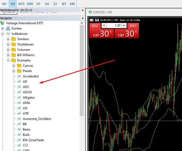Select the ADX indicator icon
The width and height of the screenshot is (182, 151).
(x=19, y=87)
